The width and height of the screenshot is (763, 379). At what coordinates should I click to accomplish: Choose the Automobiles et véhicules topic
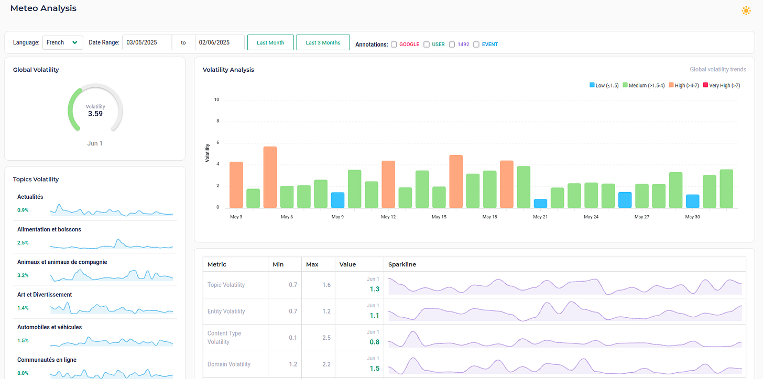pyautogui.click(x=95, y=335)
